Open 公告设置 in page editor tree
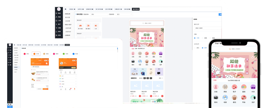The width and height of the screenshot is (263, 108). (x=67, y=21)
